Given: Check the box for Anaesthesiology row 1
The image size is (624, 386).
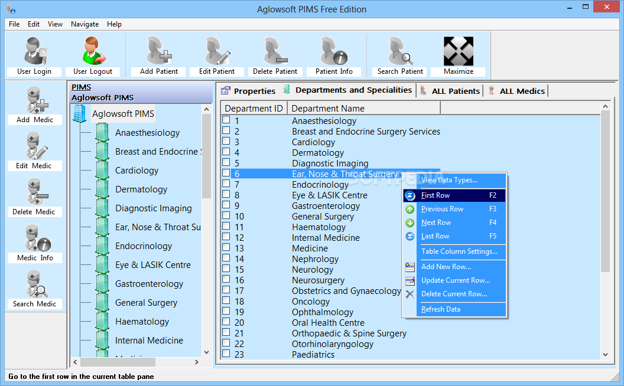Looking at the screenshot, I should pyautogui.click(x=226, y=119).
